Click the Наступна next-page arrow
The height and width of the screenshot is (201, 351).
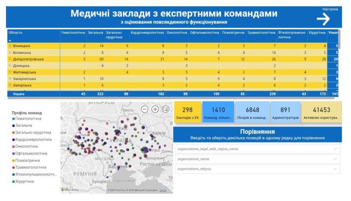324,19
